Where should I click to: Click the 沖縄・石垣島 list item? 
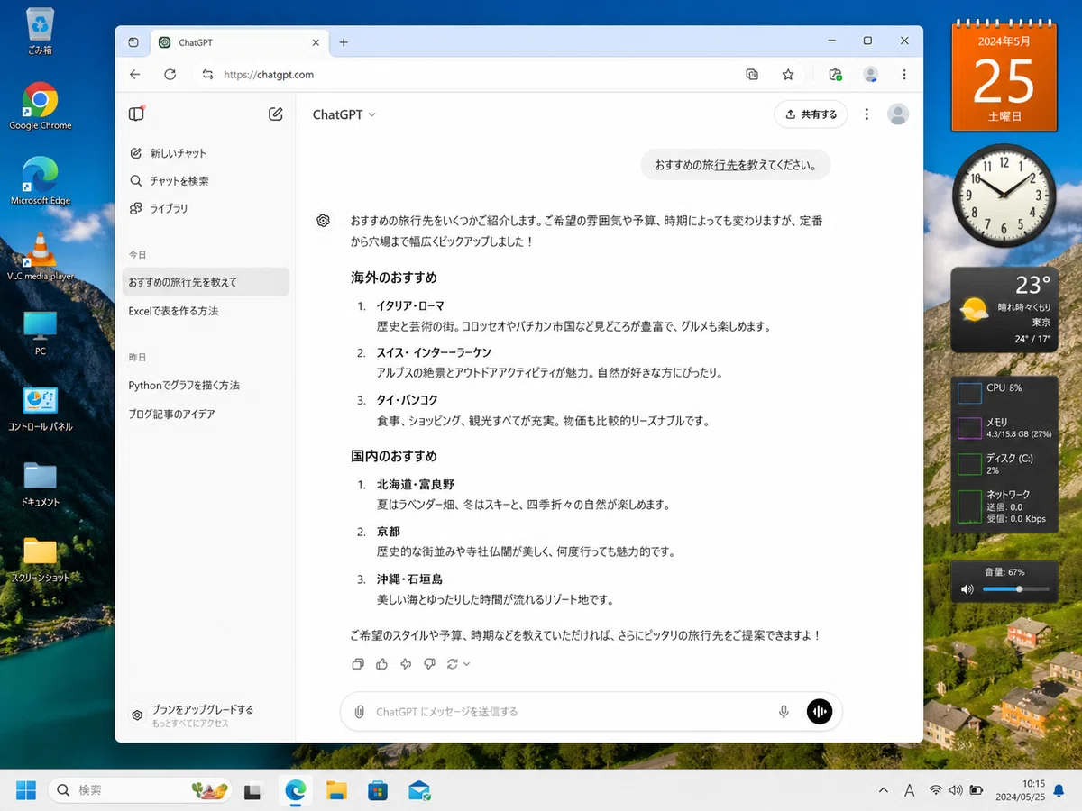tap(409, 579)
